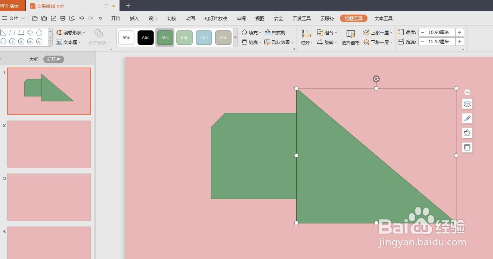Open the Align (对齐) dropdown
The image size is (493, 259).
[307, 38]
